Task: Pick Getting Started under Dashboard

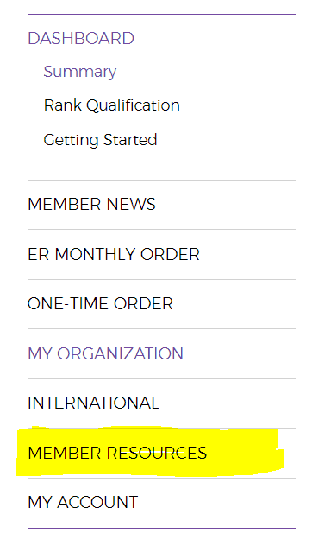Action: (100, 140)
